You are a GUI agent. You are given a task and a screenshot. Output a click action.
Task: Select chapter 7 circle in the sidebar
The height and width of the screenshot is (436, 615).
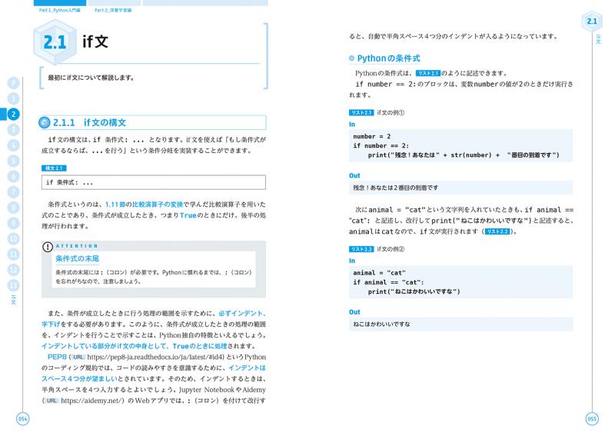point(13,192)
